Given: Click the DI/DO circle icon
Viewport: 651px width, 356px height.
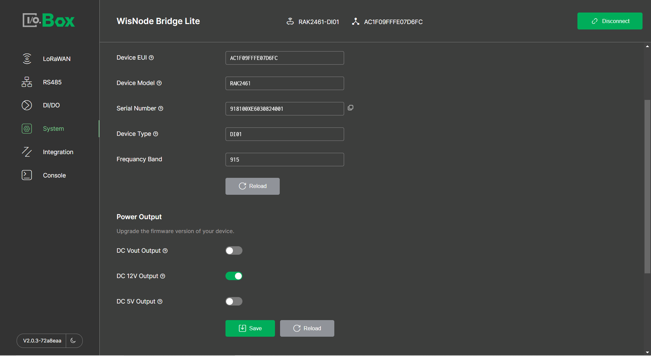Looking at the screenshot, I should tap(27, 105).
